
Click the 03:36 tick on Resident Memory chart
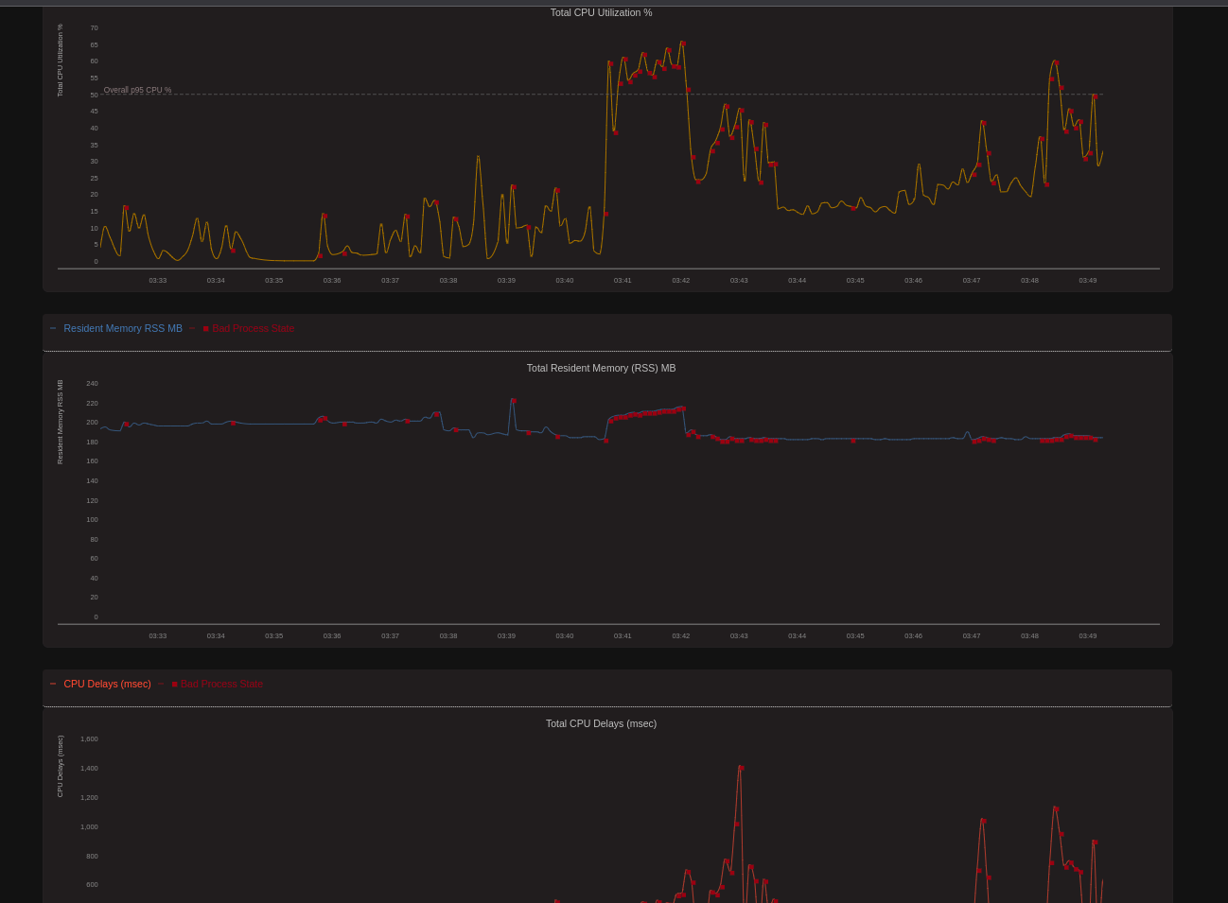coord(332,635)
